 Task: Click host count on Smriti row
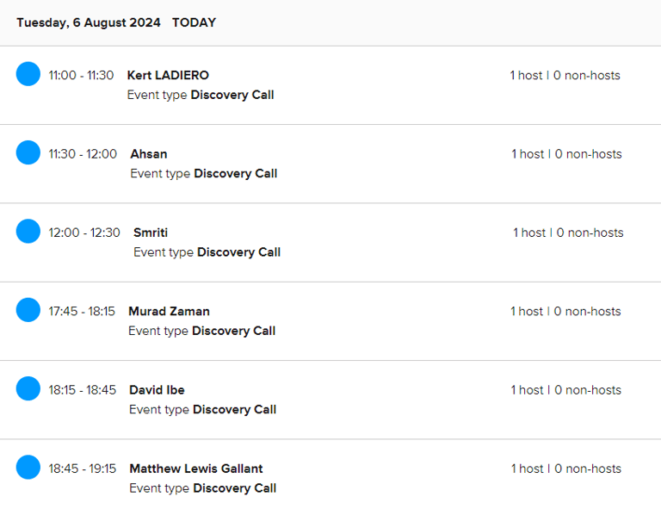point(568,233)
